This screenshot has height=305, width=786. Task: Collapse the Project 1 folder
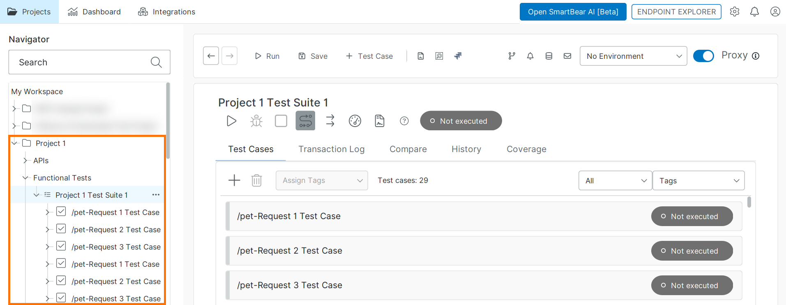[15, 143]
